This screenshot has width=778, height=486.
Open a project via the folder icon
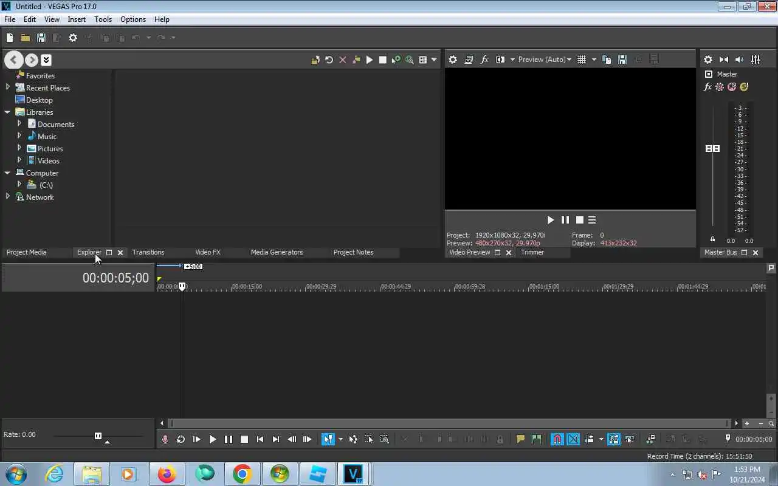pos(26,38)
